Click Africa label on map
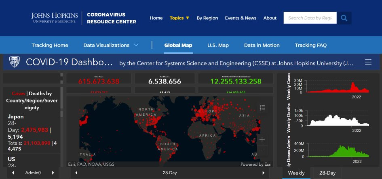 click(207, 135)
